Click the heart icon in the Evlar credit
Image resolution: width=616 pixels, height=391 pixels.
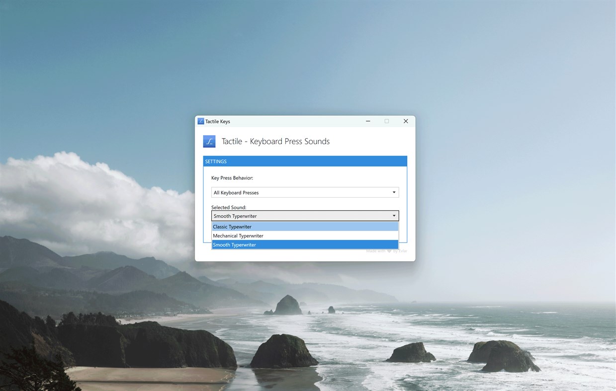click(x=388, y=251)
